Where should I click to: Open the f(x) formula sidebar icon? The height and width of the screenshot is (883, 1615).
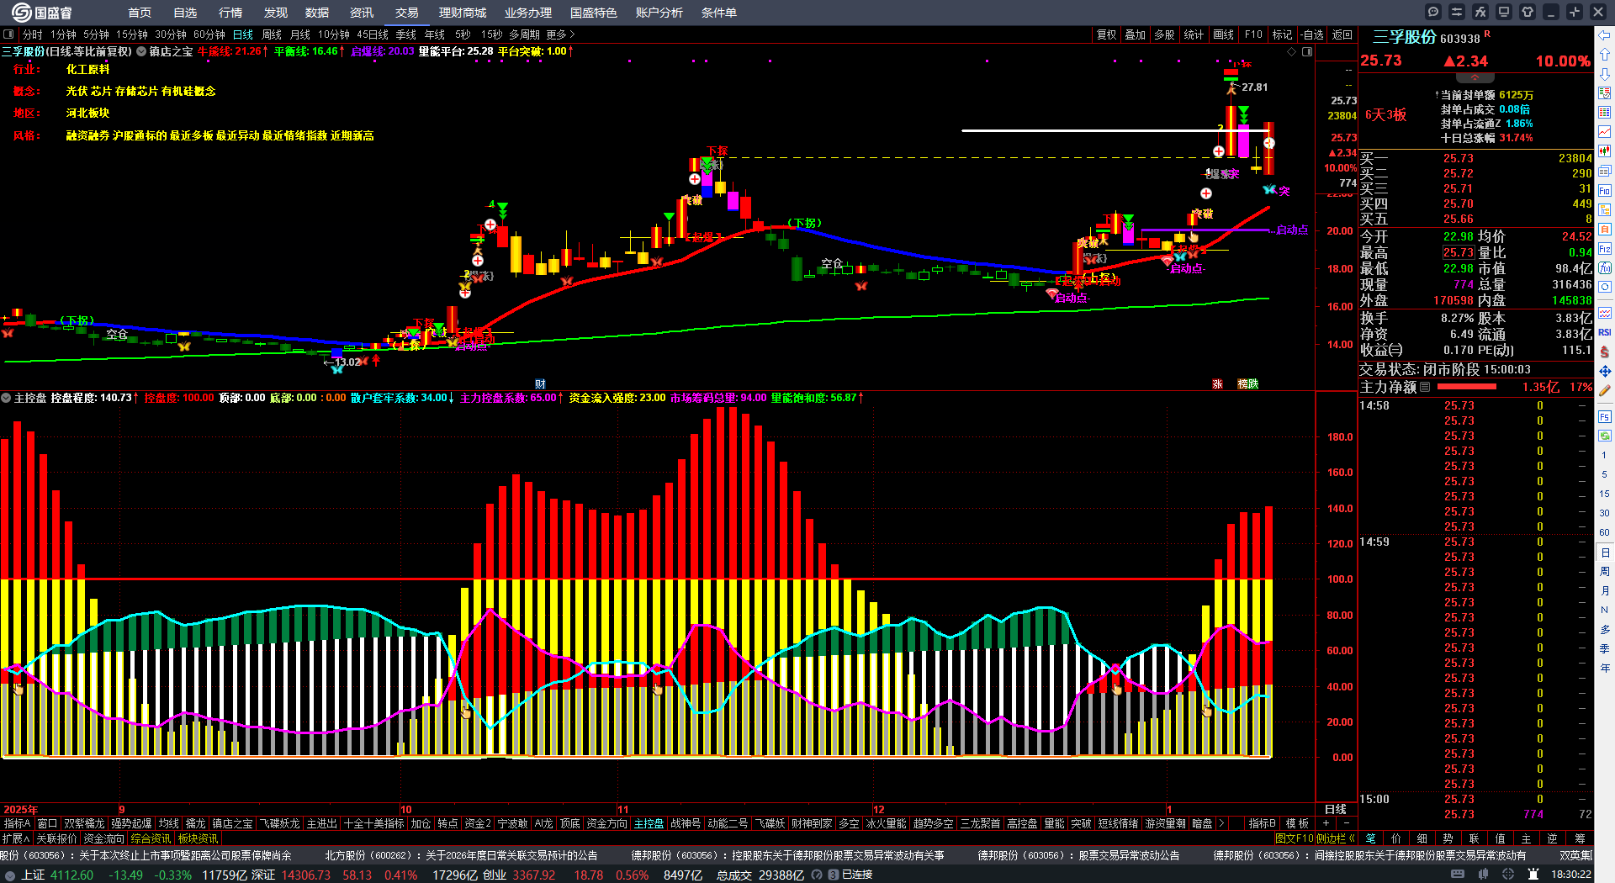pos(1605,268)
